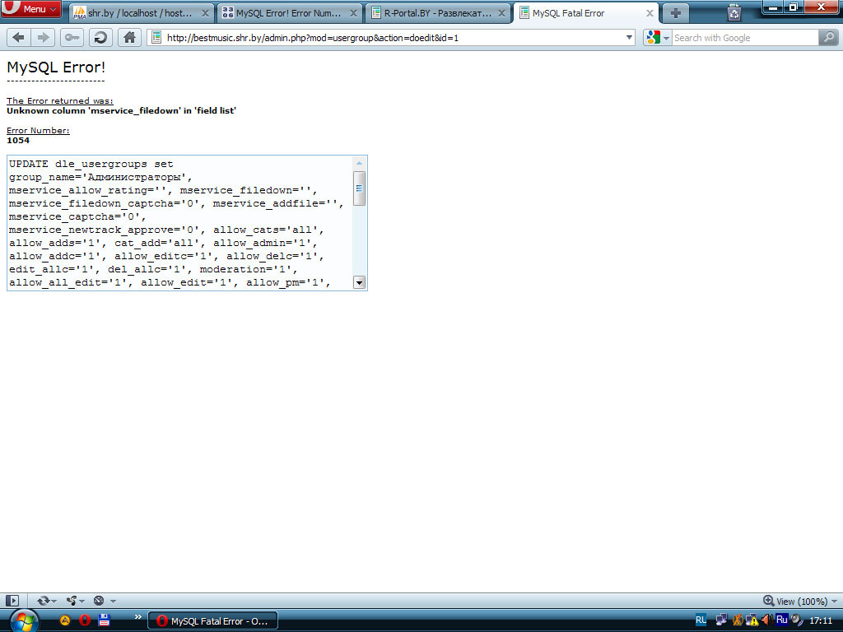Viewport: 843px width, 632px height.
Task: Click the Forward navigation arrow
Action: [44, 38]
